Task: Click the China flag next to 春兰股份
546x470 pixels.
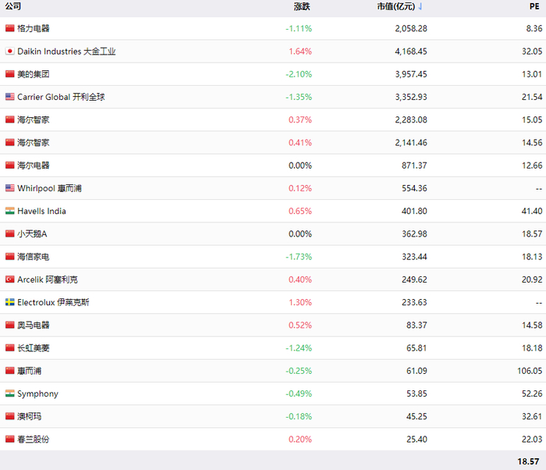Action: (10, 439)
